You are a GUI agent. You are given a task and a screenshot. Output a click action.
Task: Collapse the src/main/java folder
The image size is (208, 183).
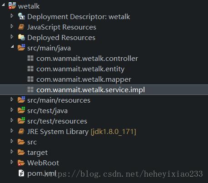point(12,46)
